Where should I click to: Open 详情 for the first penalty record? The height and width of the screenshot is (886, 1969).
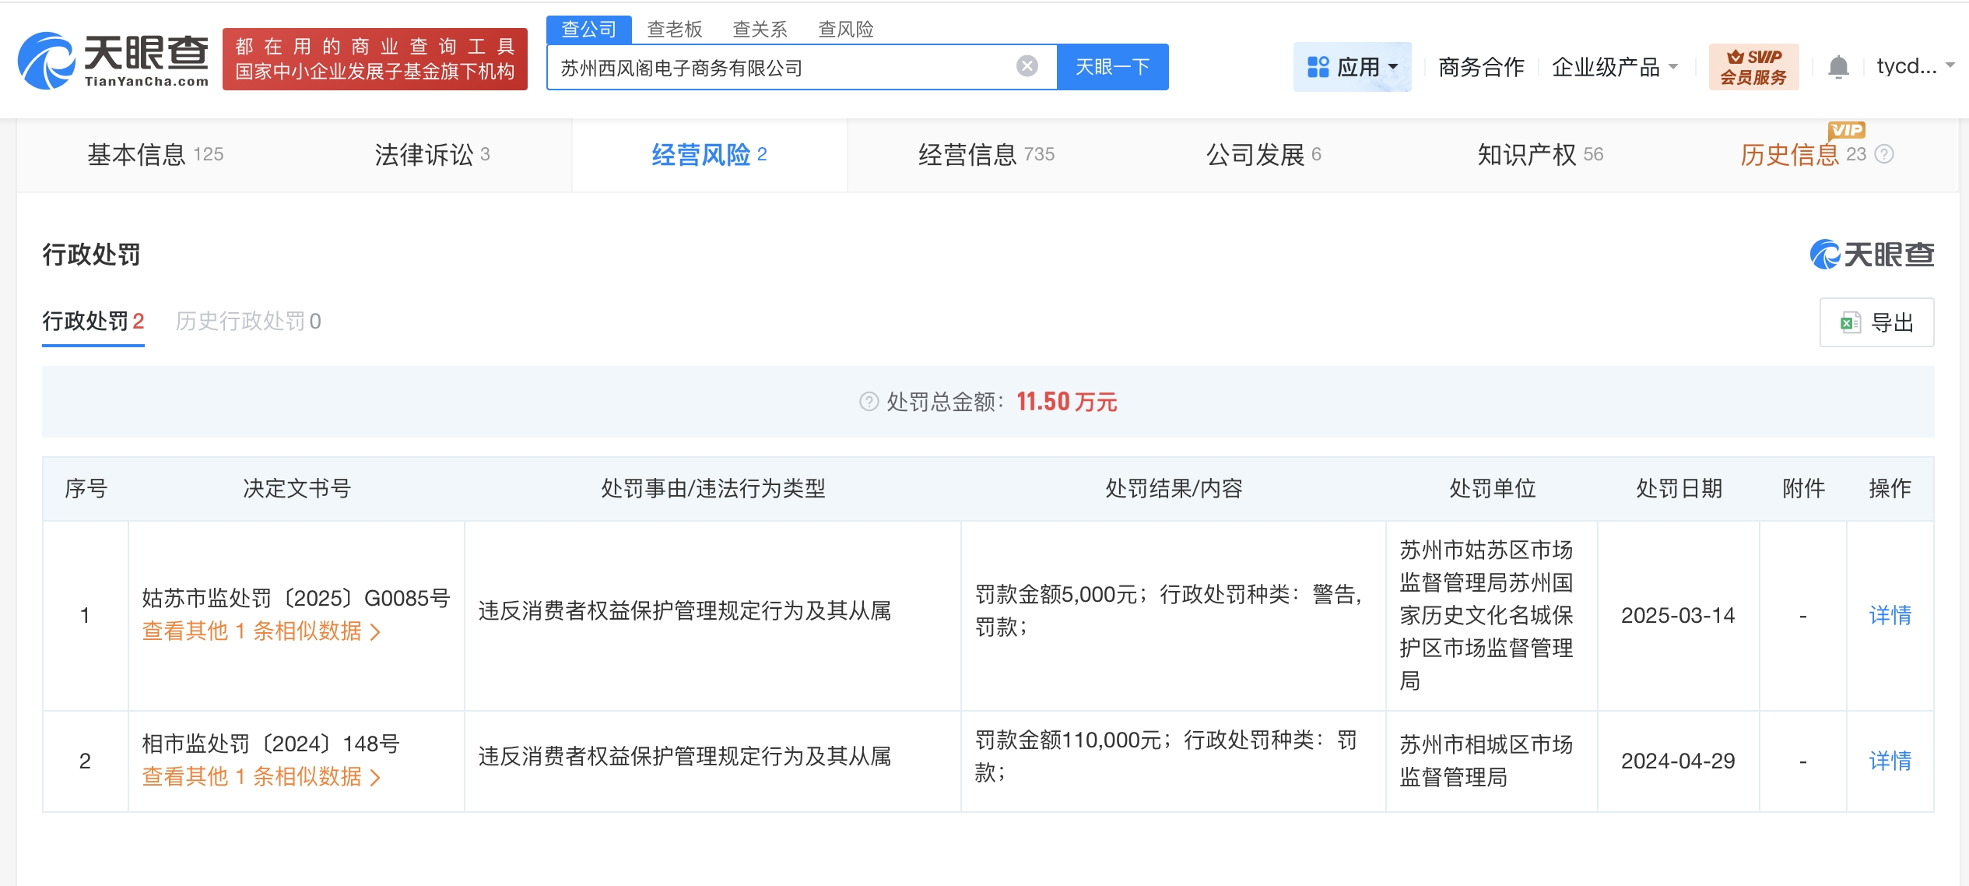point(1890,615)
